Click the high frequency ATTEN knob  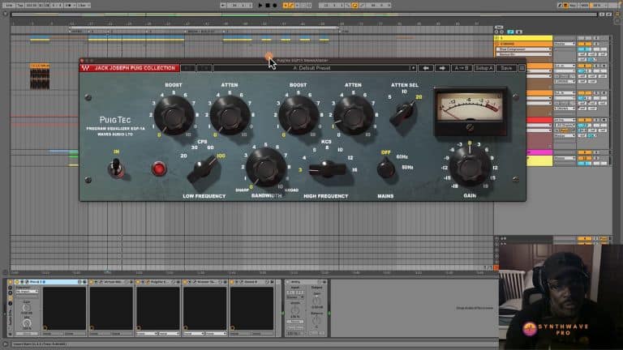tap(353, 116)
